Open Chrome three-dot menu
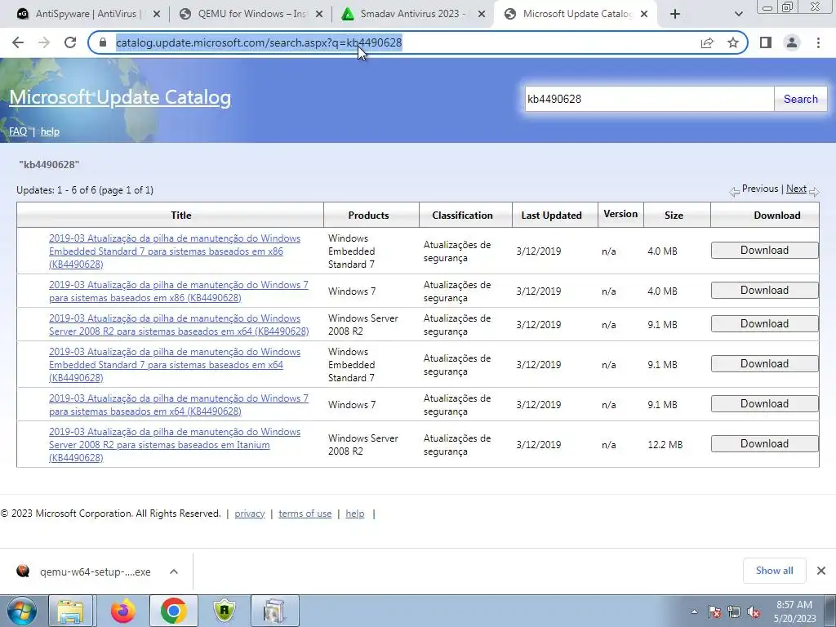Image resolution: width=836 pixels, height=627 pixels. (x=818, y=42)
